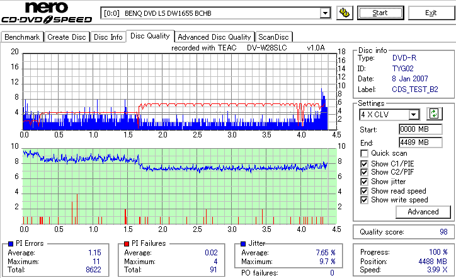Click PI Failures maximum value 4
456x278 pixels.
tap(215, 262)
